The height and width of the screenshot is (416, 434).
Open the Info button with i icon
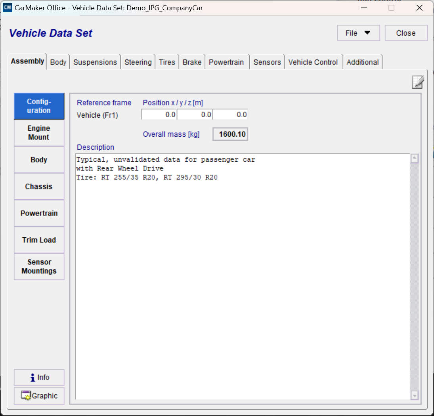(39, 378)
